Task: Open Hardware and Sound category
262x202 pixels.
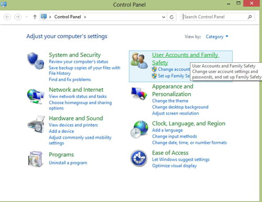Action: [x=76, y=118]
